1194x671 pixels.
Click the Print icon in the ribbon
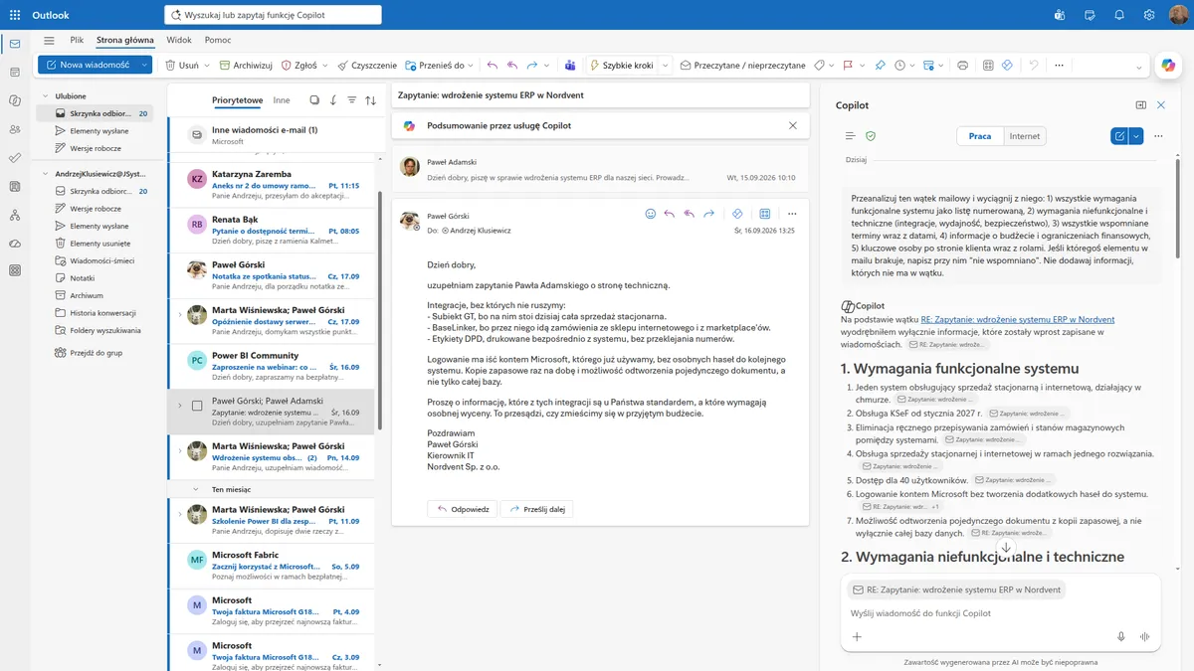(962, 65)
